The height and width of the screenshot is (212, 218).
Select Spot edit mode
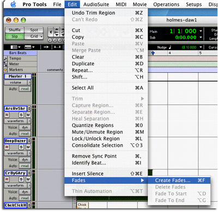pyautogui.click(x=34, y=30)
